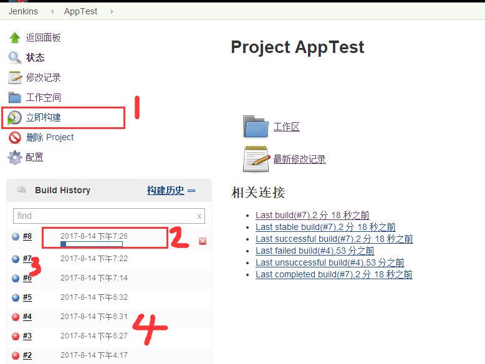Start a build with 立即构建
This screenshot has width=485, height=364.
43,118
